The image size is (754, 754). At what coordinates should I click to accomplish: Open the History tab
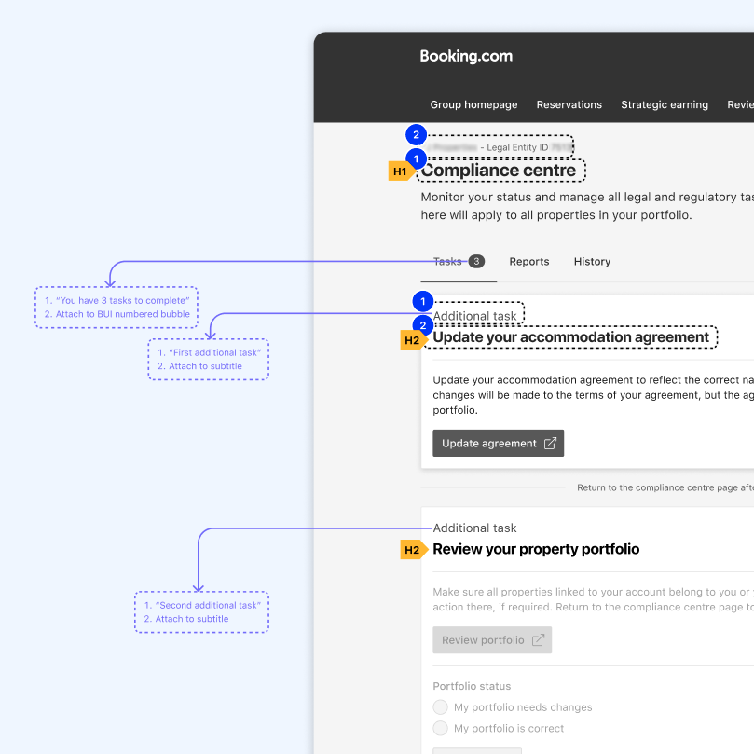click(592, 261)
